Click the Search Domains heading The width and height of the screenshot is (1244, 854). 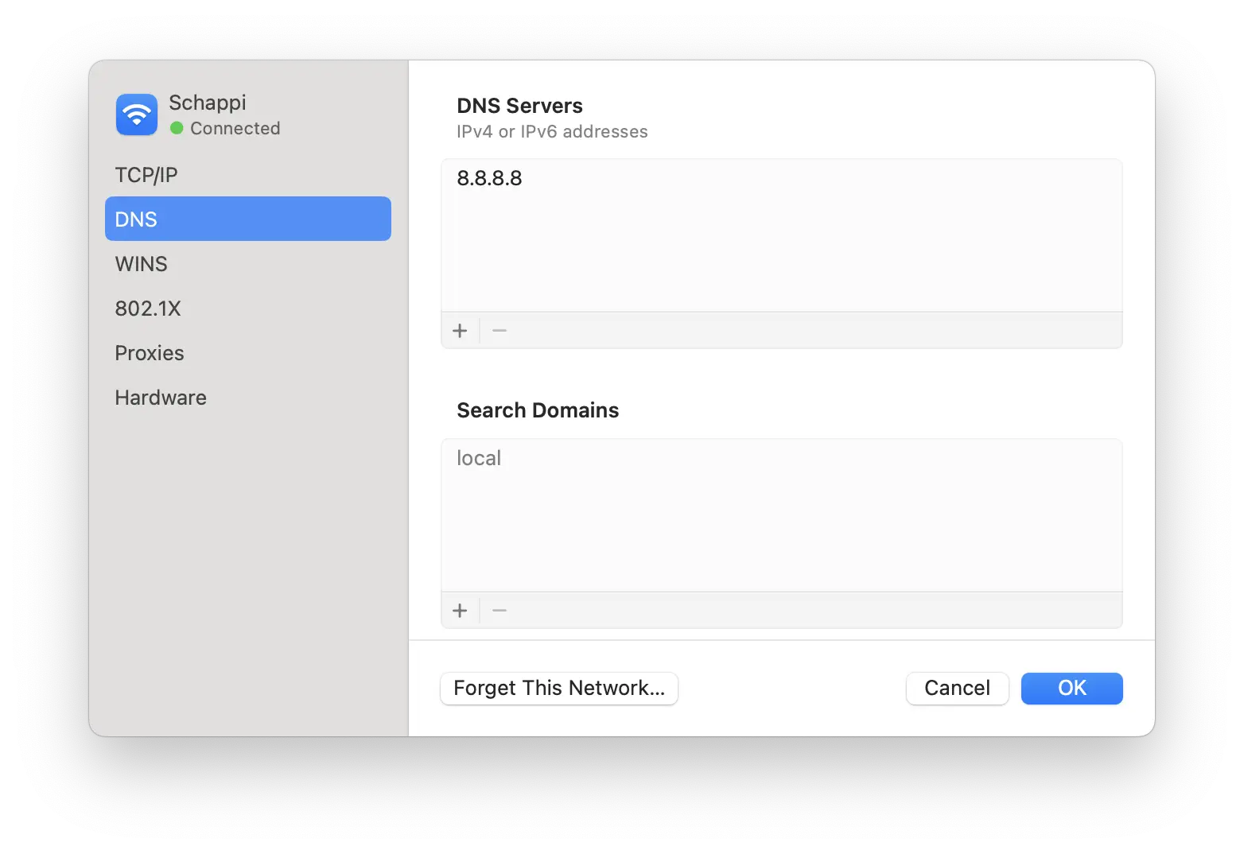coord(538,410)
